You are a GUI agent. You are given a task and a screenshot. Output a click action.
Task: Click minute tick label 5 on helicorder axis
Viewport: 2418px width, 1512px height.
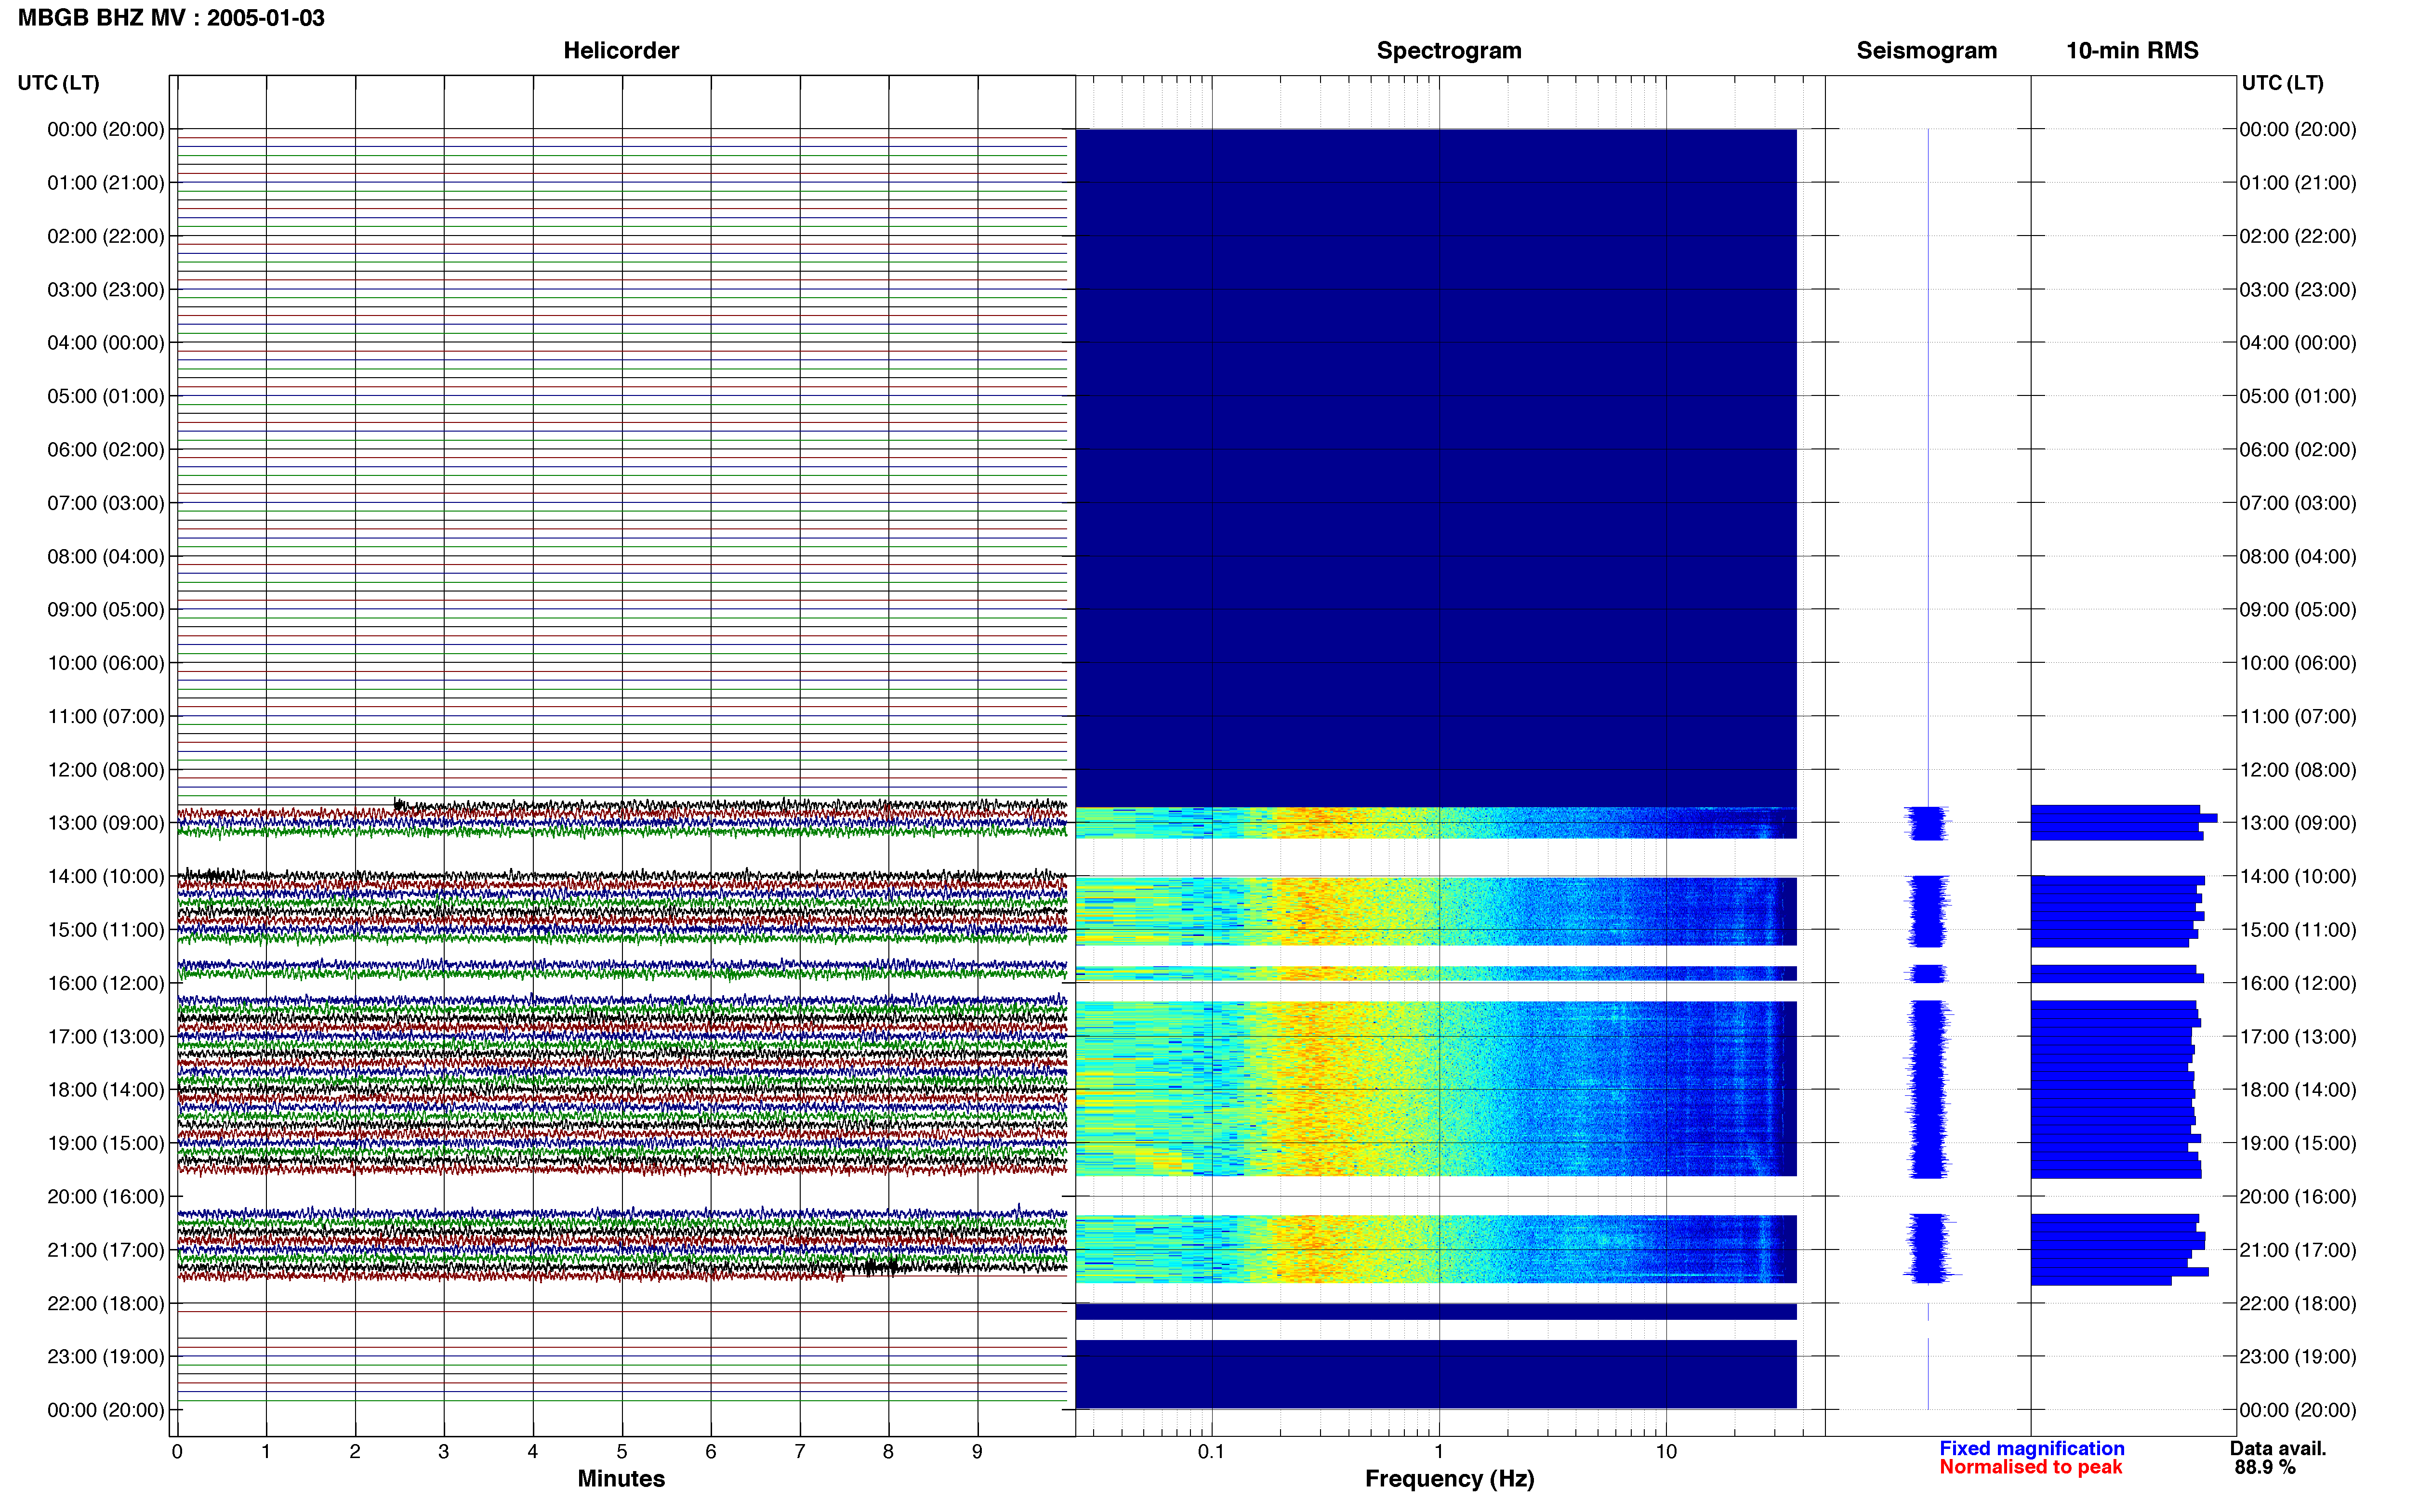pos(622,1452)
